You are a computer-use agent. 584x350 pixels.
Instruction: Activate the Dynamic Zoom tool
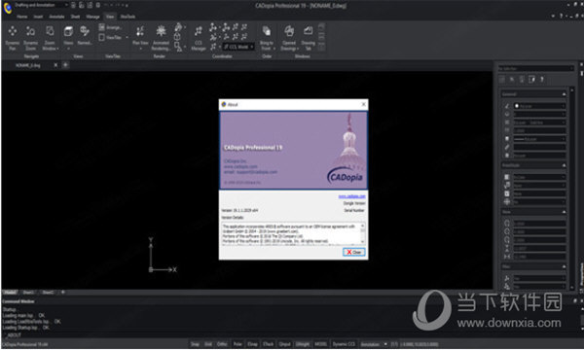(30, 38)
